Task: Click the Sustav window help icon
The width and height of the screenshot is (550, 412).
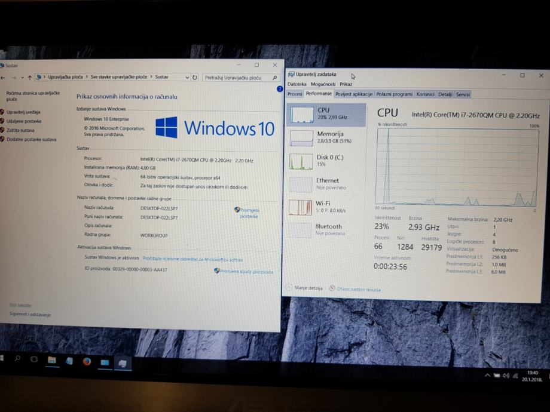Action: pos(280,89)
